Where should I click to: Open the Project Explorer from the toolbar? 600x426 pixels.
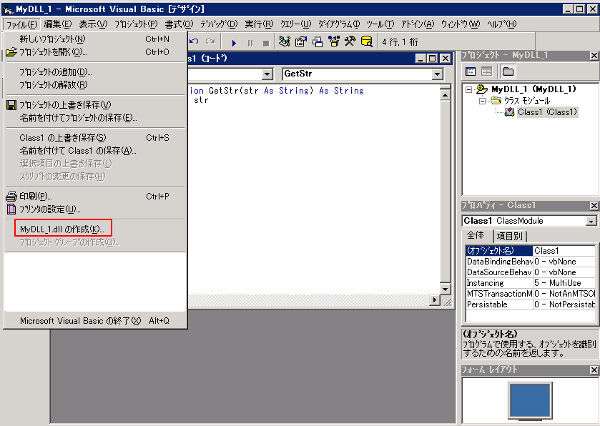283,41
